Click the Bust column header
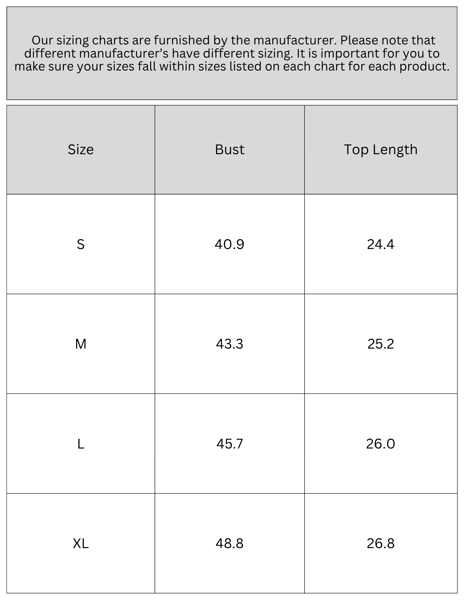This screenshot has height=600, width=464. coord(229,149)
